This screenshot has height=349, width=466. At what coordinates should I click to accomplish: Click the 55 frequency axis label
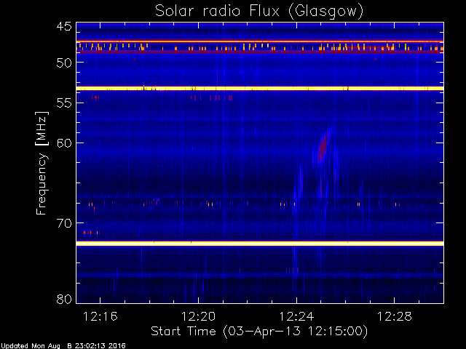[64, 103]
